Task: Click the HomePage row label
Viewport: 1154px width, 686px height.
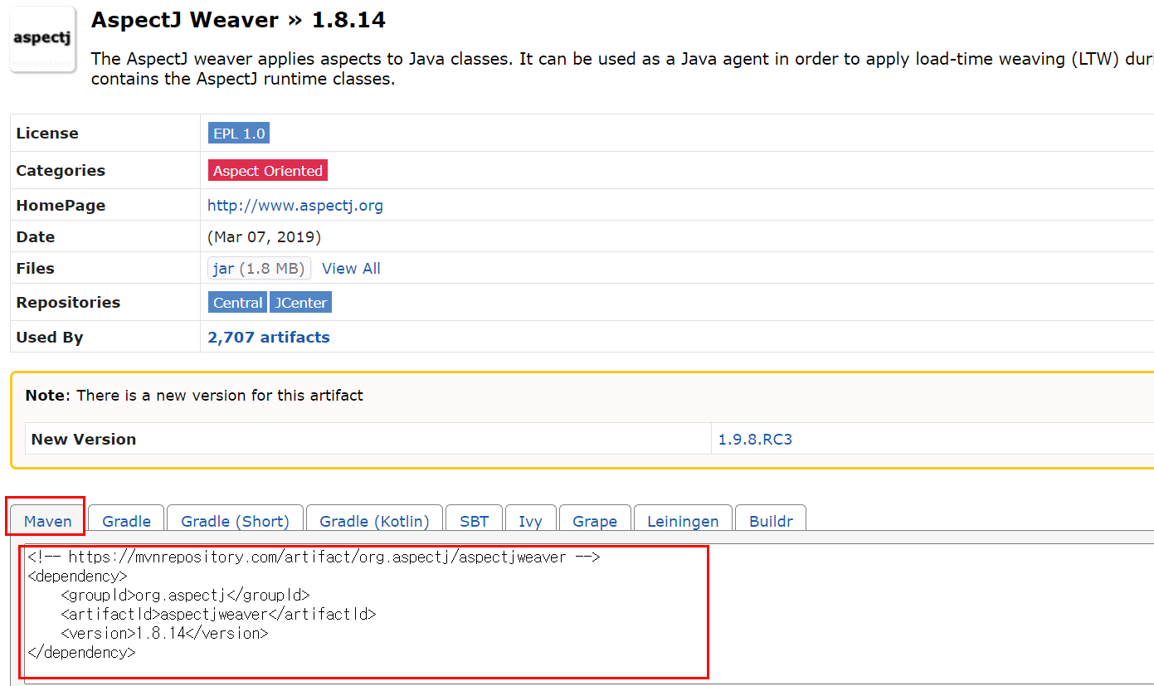Action: coord(61,206)
